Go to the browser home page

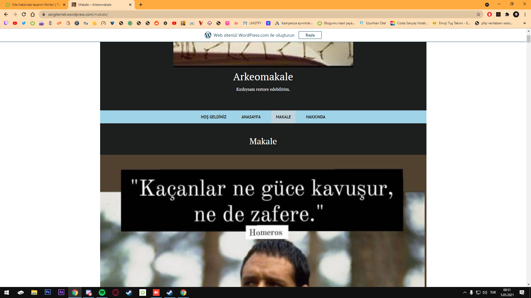click(33, 14)
